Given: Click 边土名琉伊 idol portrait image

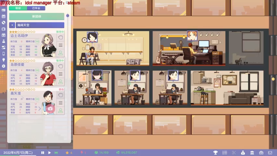Looking at the screenshot, I should coord(48,45).
